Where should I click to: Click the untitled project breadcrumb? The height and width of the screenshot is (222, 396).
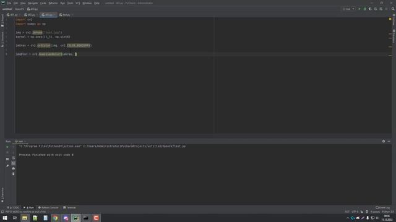pyautogui.click(x=7, y=9)
